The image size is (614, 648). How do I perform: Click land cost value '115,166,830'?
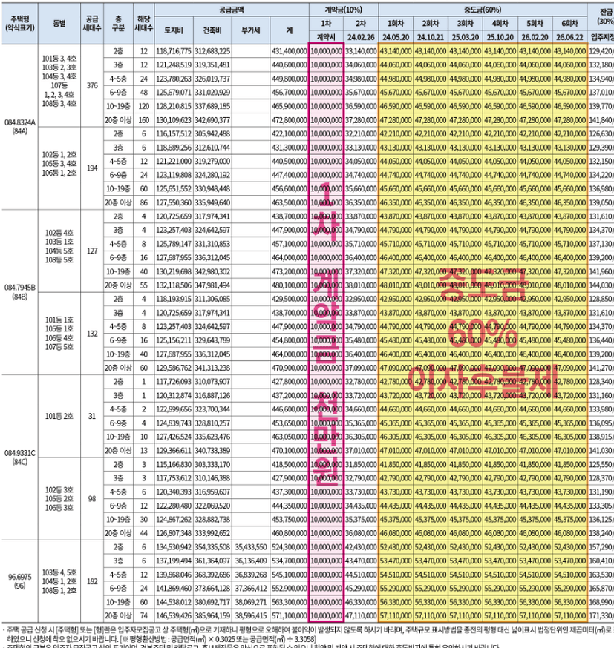[x=174, y=465]
